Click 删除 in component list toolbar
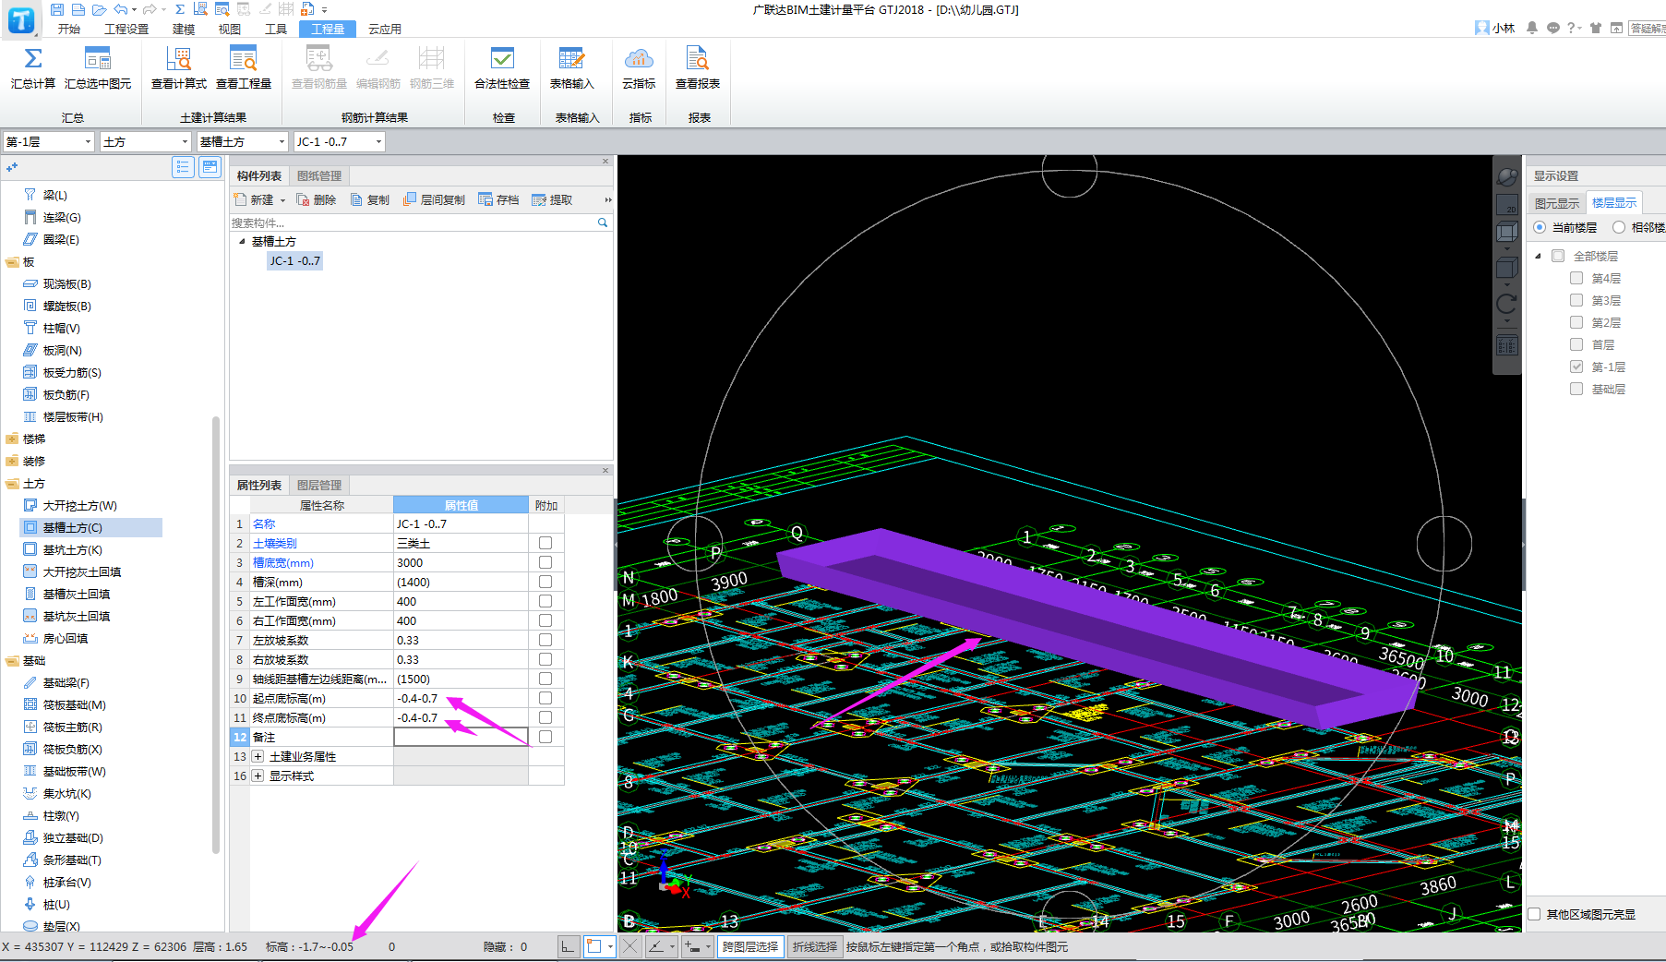The width and height of the screenshot is (1666, 962). pos(317,199)
